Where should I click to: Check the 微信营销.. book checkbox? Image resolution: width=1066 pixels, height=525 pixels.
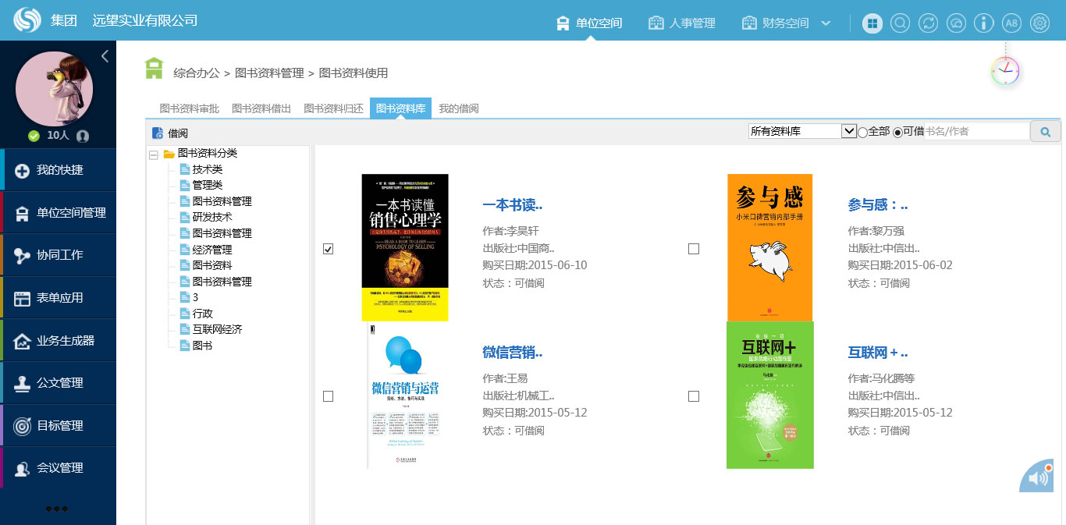pyautogui.click(x=328, y=396)
